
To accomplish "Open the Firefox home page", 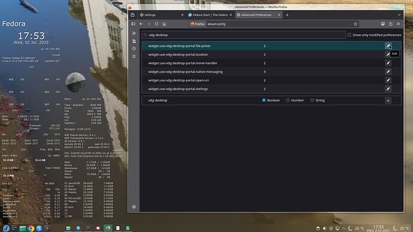I will tap(164, 24).
